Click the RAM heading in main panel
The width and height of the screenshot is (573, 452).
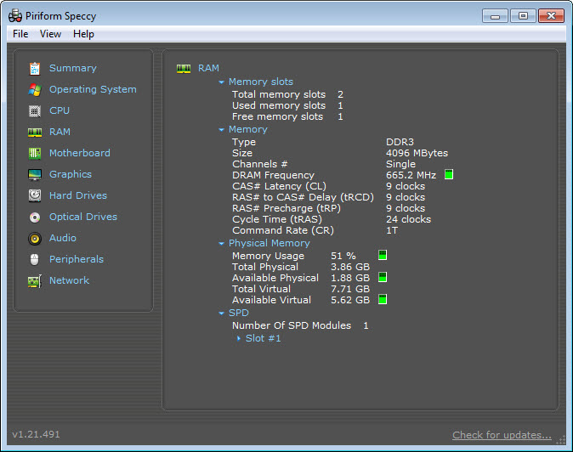(x=208, y=68)
